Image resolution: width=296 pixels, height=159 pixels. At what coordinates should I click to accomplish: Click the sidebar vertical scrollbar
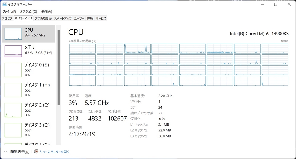coord(58,67)
